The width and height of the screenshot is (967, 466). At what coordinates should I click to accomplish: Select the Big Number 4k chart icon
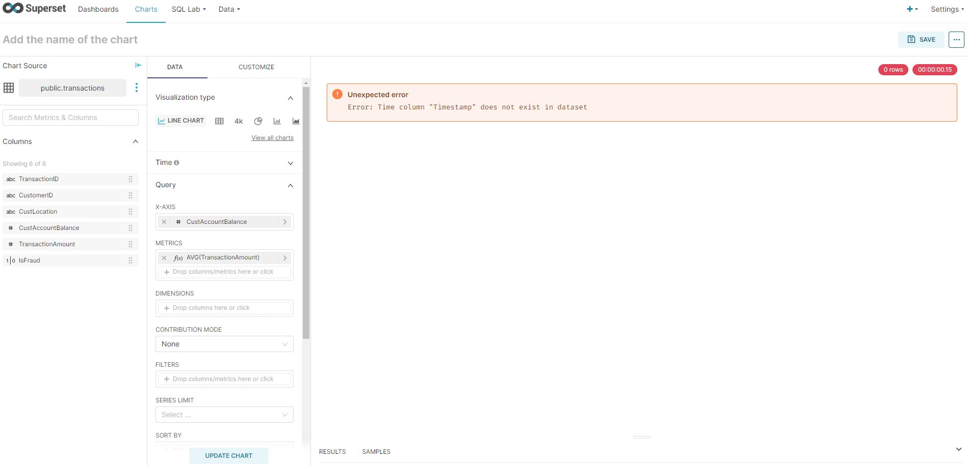point(239,121)
